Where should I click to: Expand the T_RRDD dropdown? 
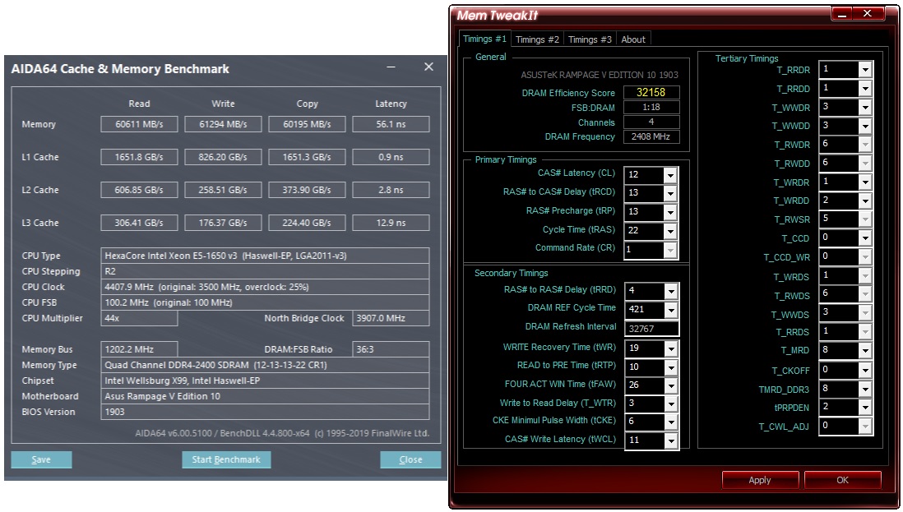[x=865, y=89]
